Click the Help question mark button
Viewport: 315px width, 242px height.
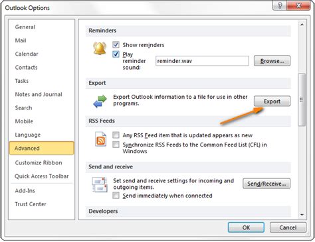pos(280,5)
